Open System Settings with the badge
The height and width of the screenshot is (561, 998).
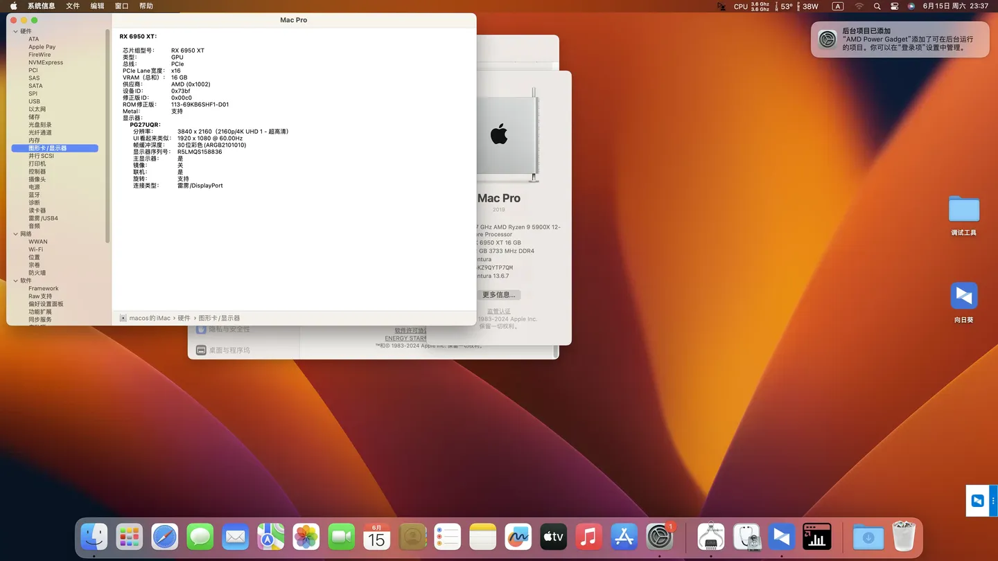pyautogui.click(x=659, y=537)
